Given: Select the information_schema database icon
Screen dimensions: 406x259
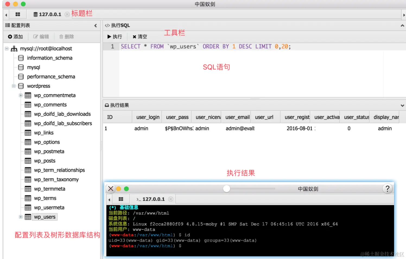Looking at the screenshot, I should [21, 58].
